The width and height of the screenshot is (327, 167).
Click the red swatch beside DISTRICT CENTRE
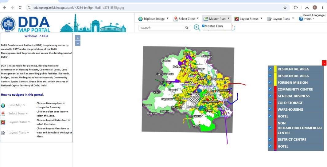[x=275, y=139]
